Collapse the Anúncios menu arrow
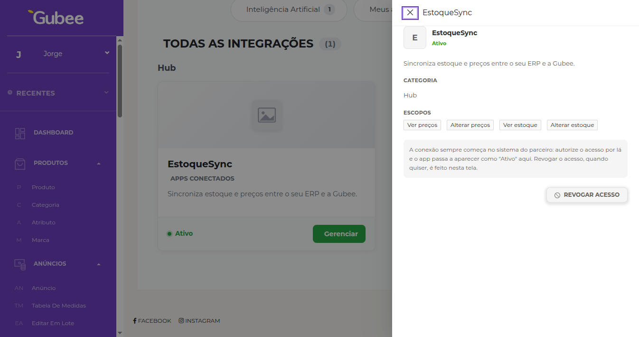The height and width of the screenshot is (337, 639). 99,264
